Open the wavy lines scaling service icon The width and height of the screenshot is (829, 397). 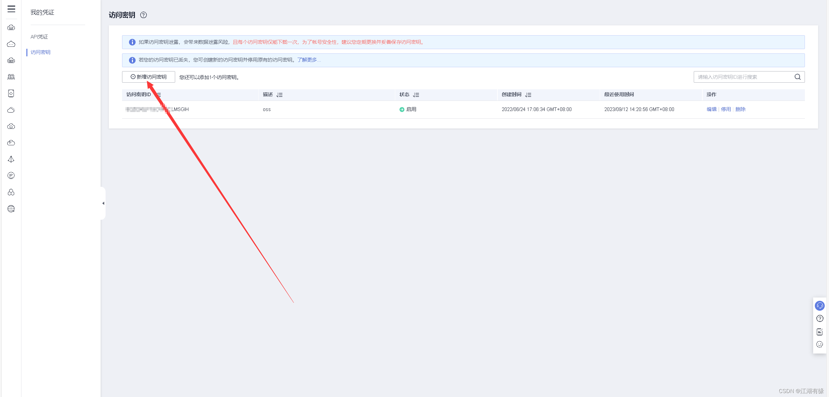[x=11, y=77]
